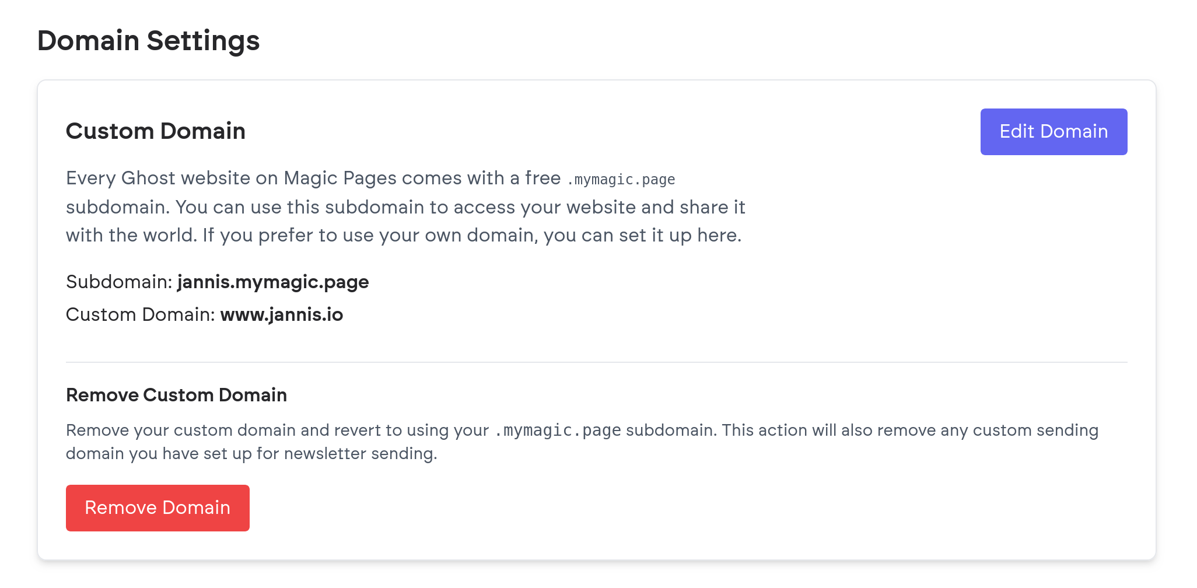
Task: Select the www.jannis.io custom domain value
Action: click(x=282, y=315)
